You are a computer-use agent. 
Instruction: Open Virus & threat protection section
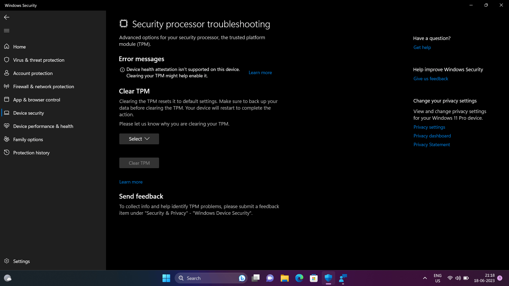39,60
